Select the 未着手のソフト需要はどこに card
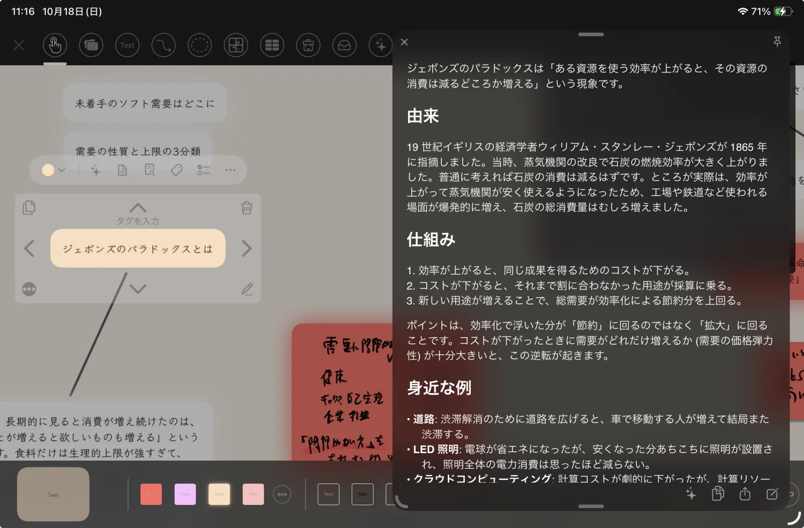Screen dimensions: 804x528 (x=145, y=103)
